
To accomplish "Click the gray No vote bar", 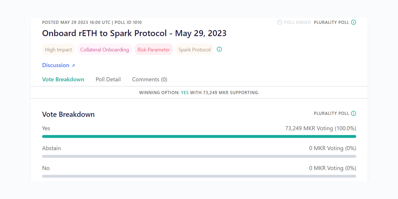I will point(199,176).
